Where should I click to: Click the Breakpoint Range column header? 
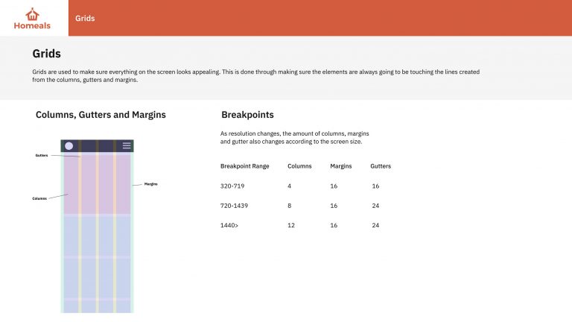pos(245,166)
